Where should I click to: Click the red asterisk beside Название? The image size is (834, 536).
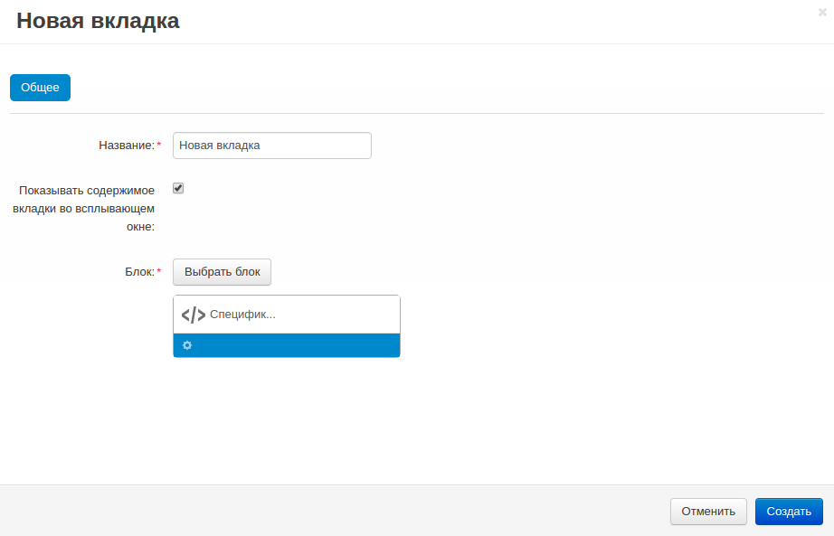[159, 146]
